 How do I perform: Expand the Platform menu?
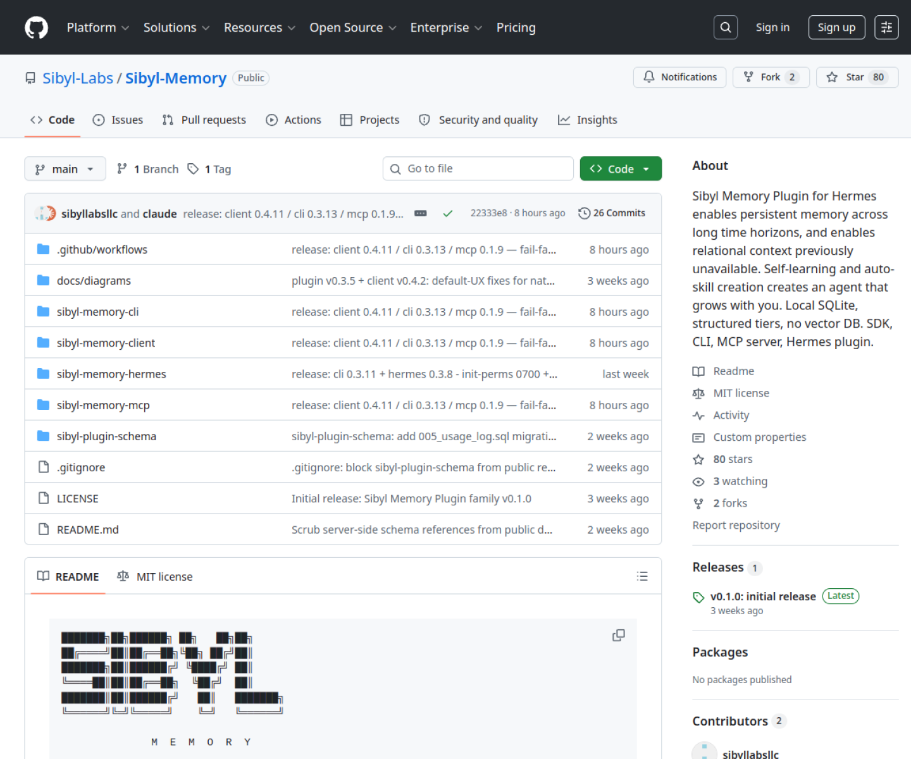pyautogui.click(x=98, y=28)
